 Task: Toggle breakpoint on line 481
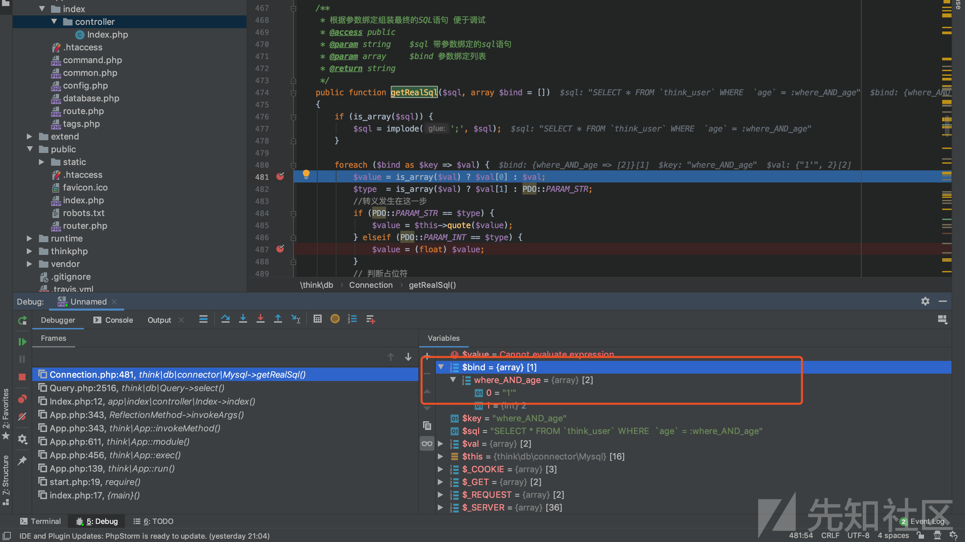280,176
